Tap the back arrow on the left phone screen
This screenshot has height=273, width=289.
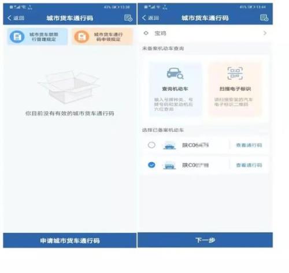coord(9,18)
